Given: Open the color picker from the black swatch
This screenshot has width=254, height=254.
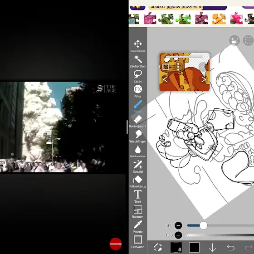Looking at the screenshot, I should (x=194, y=247).
